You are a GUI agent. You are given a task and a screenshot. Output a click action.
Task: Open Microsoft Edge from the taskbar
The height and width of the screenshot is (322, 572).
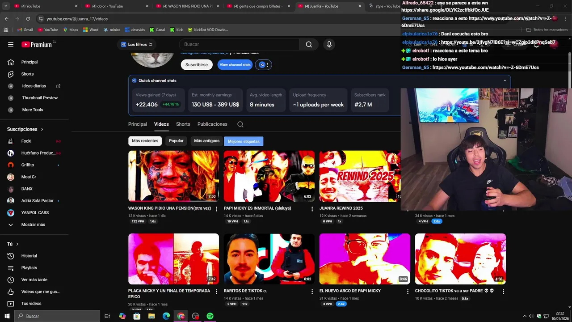(166, 316)
